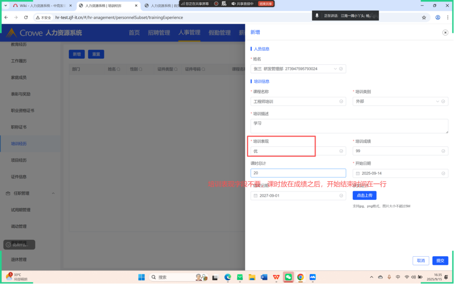
Task: Click the taskbar volume icon
Action: coord(414,277)
